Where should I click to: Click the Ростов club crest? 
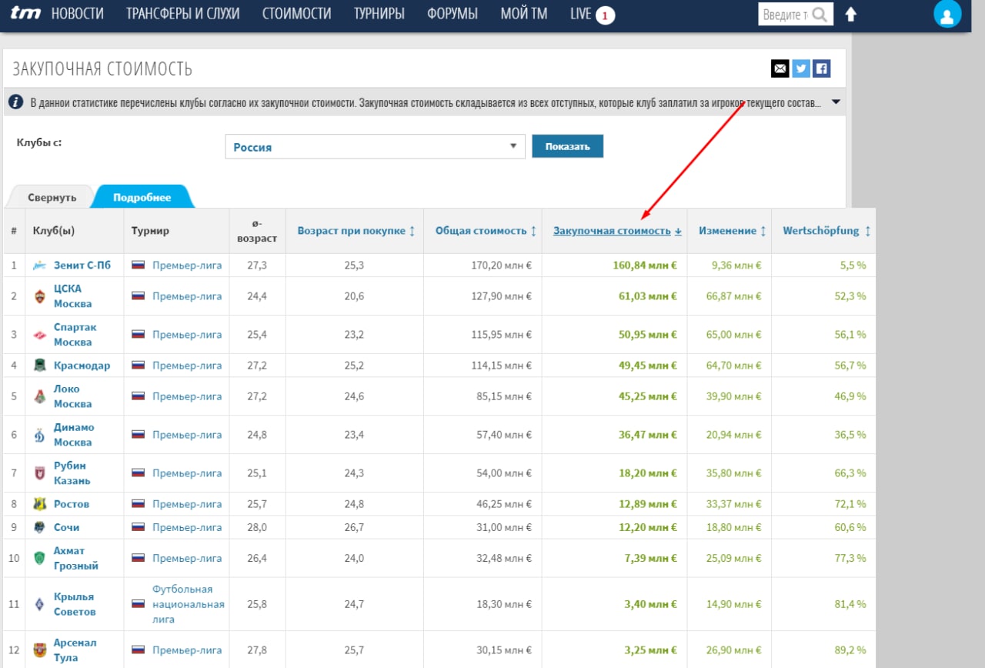[x=40, y=504]
